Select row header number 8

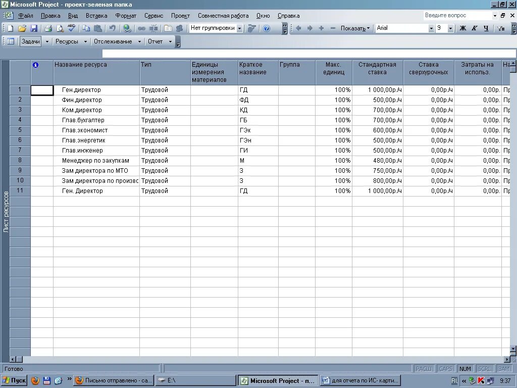[20, 160]
